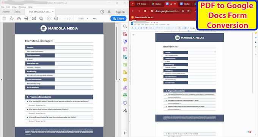Click the Acrobat page number field

64,19
